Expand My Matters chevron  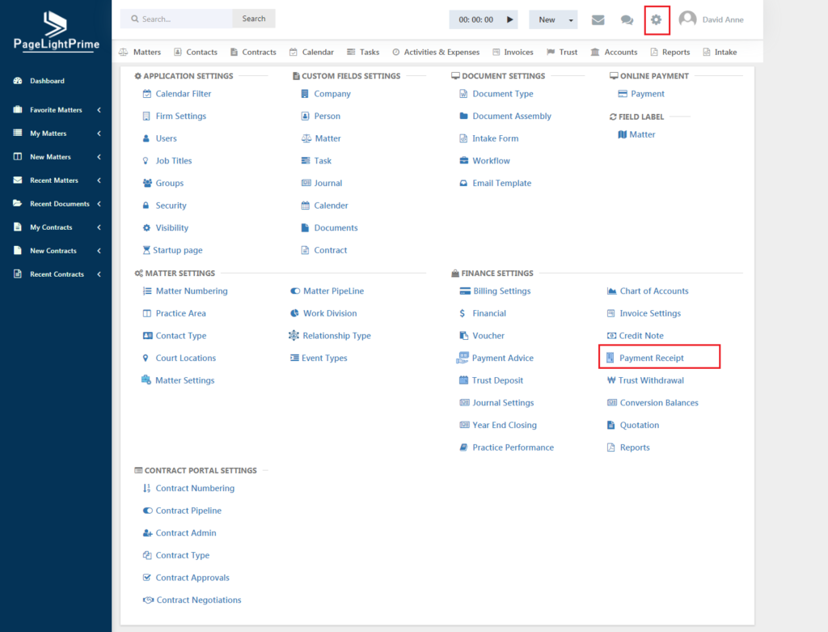click(x=99, y=134)
